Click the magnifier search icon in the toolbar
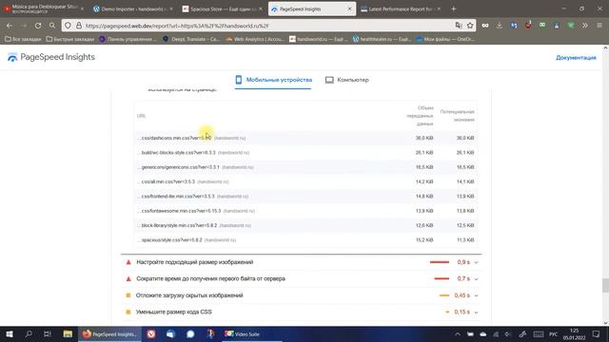 pos(52,26)
